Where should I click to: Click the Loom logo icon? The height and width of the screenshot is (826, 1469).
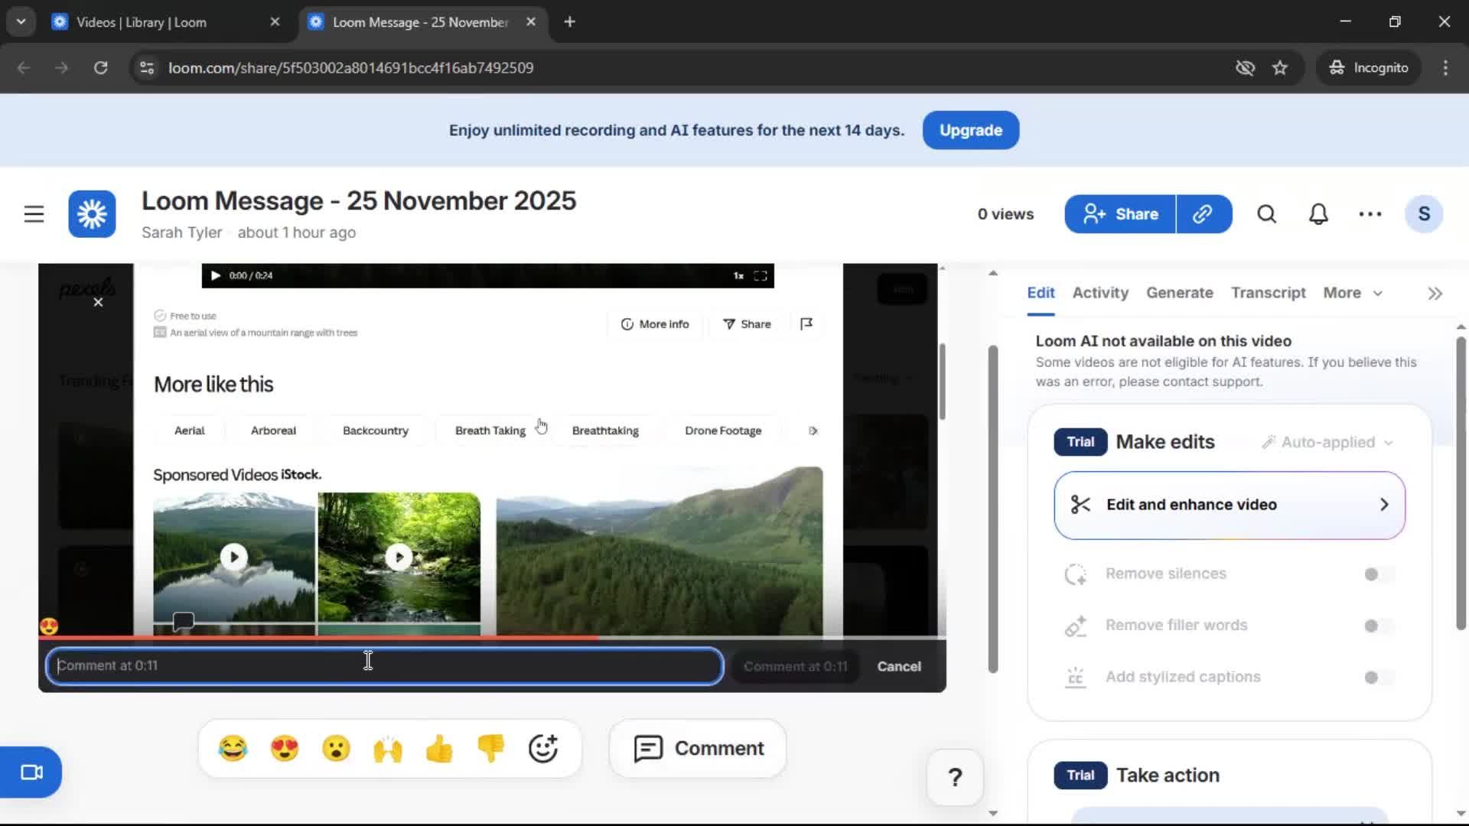[x=91, y=214]
